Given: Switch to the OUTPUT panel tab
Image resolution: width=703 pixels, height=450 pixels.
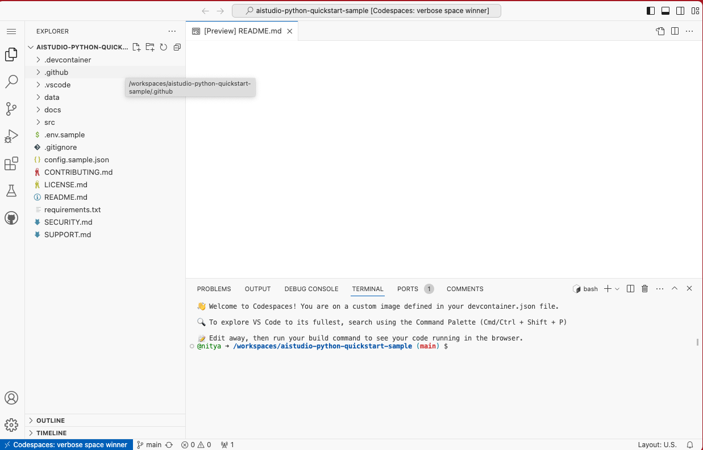Looking at the screenshot, I should point(258,289).
